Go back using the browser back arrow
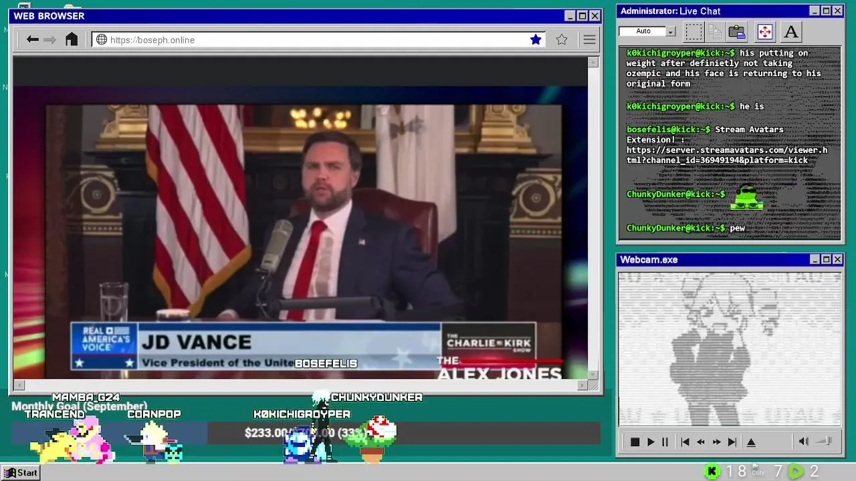This screenshot has width=856, height=481. click(x=32, y=39)
